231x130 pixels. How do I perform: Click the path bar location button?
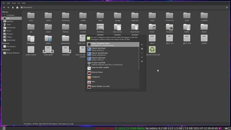[x=26, y=8]
